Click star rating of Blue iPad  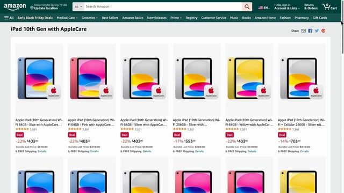22,129
